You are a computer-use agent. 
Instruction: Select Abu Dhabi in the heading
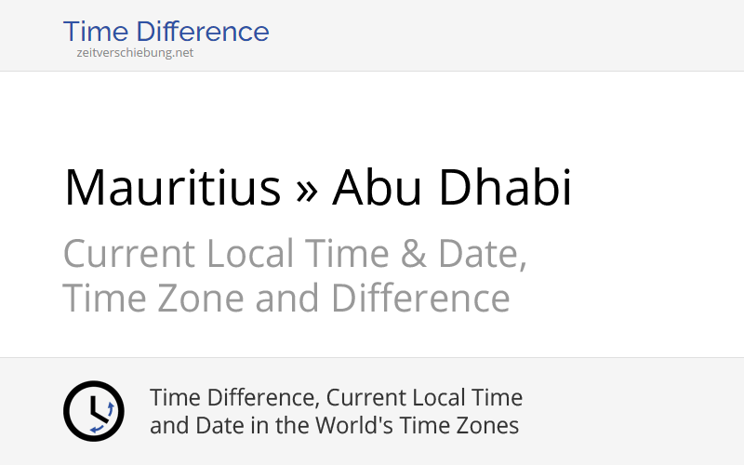(452, 188)
